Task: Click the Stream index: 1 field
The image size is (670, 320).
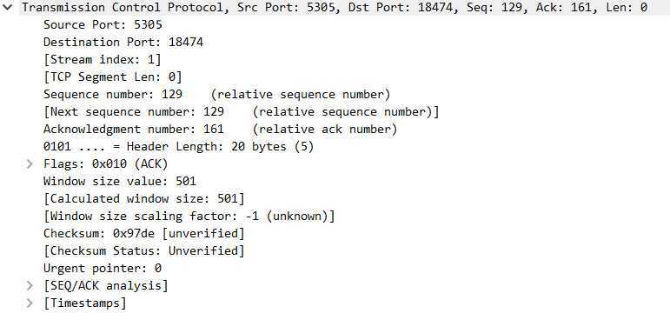Action: pyautogui.click(x=103, y=59)
